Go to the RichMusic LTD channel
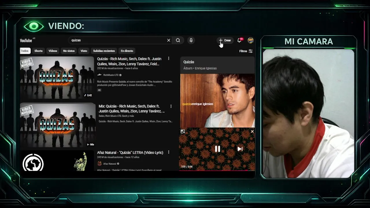Viewport: 370px width, 208px height. (111, 75)
